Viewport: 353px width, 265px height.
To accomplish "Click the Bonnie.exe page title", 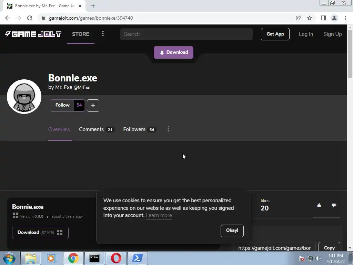I will [x=73, y=78].
